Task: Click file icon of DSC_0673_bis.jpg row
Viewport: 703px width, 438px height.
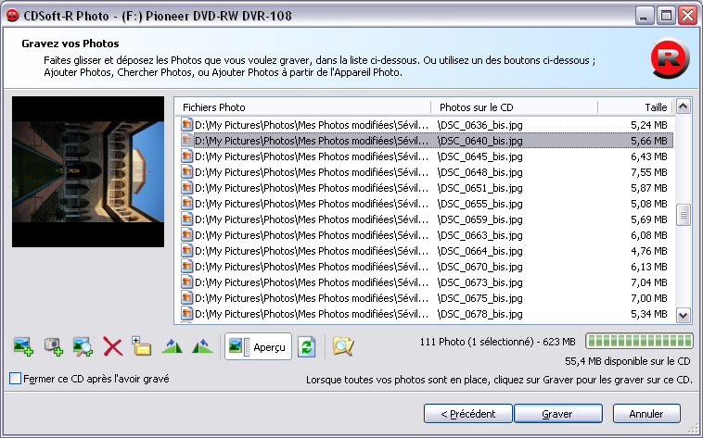Action: (x=187, y=282)
